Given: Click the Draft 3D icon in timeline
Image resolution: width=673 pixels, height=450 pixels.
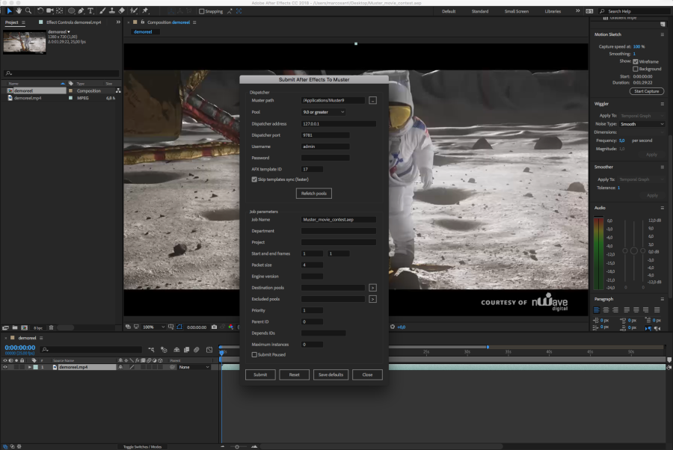Looking at the screenshot, I should [164, 350].
